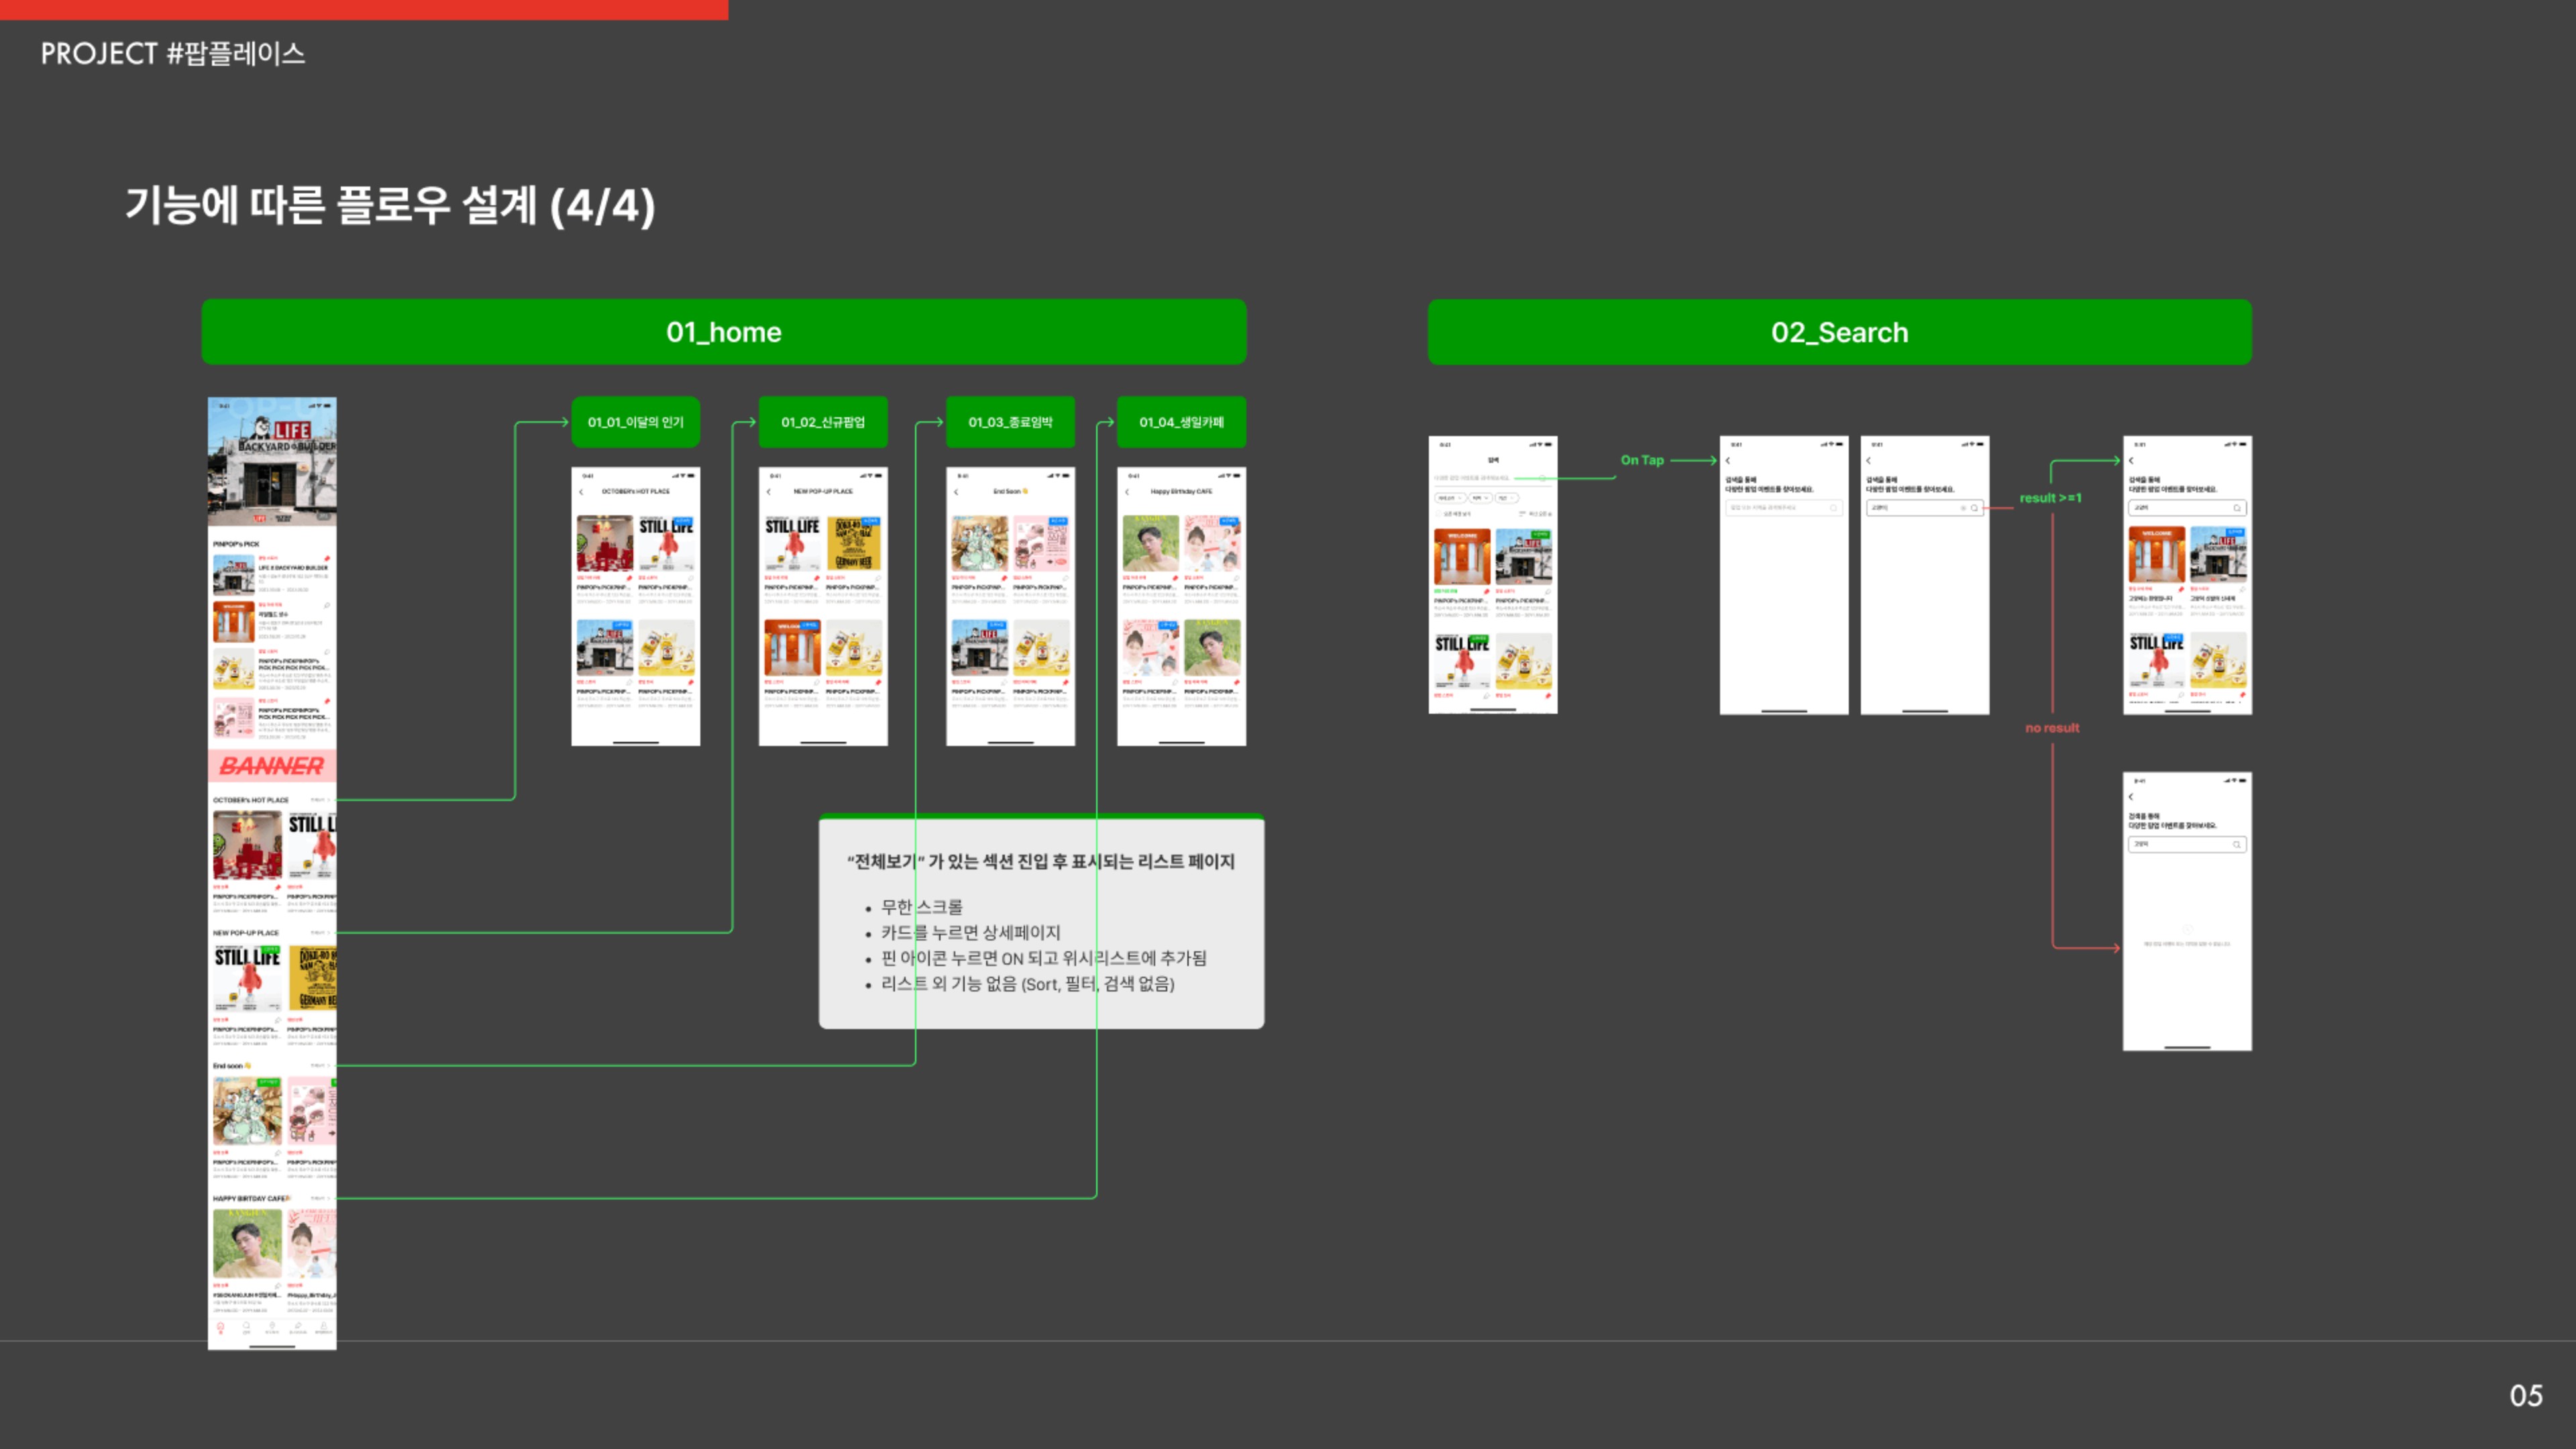Click the pink BANNER in home screen
The width and height of the screenshot is (2576, 1449).
[272, 766]
